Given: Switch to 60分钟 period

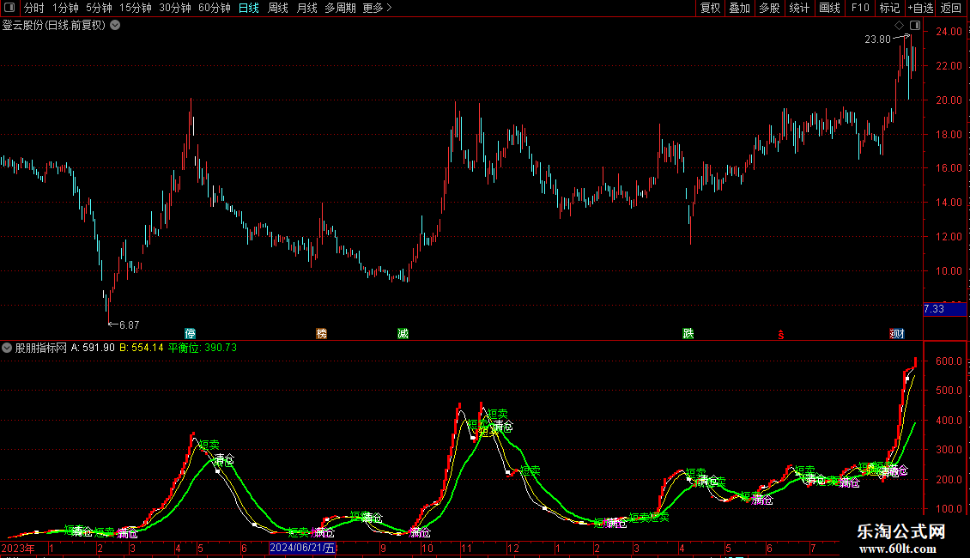Looking at the screenshot, I should [x=215, y=8].
